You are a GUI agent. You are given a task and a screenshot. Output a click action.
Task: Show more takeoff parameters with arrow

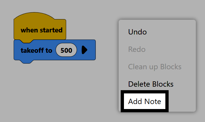(x=84, y=50)
